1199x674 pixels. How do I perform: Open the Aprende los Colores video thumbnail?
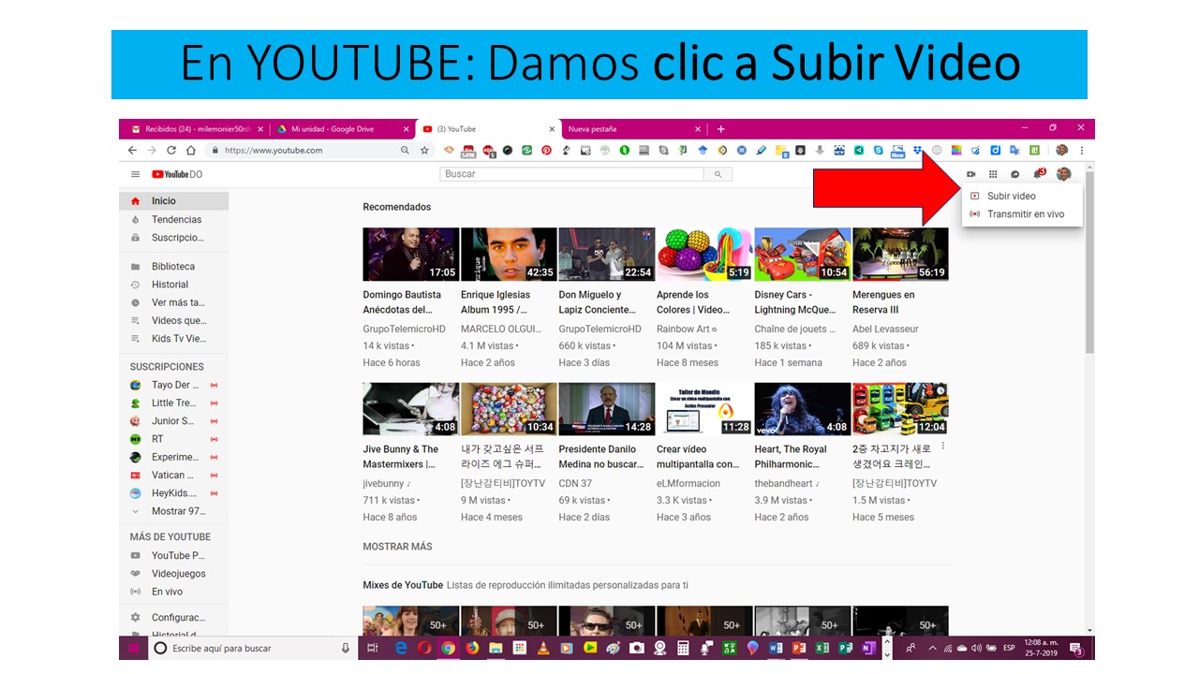704,255
